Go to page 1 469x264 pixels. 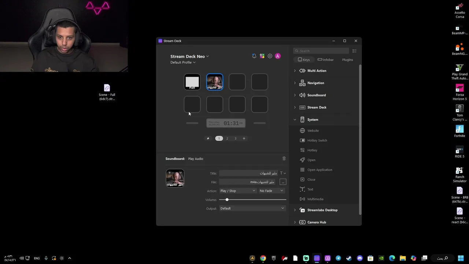(x=219, y=138)
